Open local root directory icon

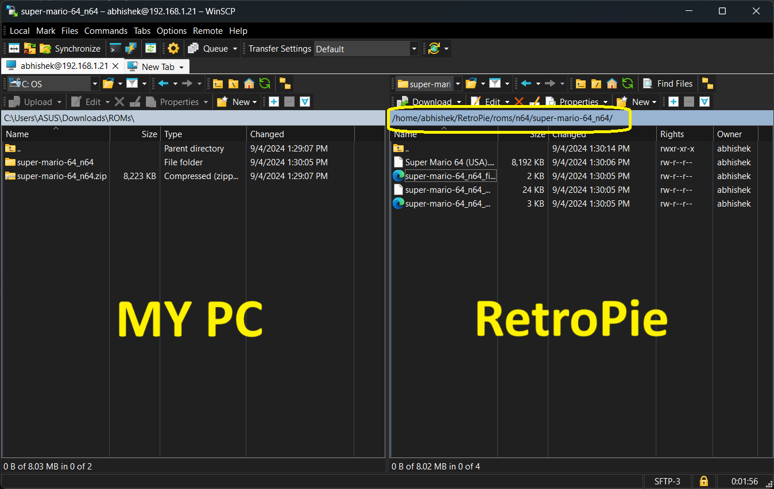pyautogui.click(x=233, y=84)
